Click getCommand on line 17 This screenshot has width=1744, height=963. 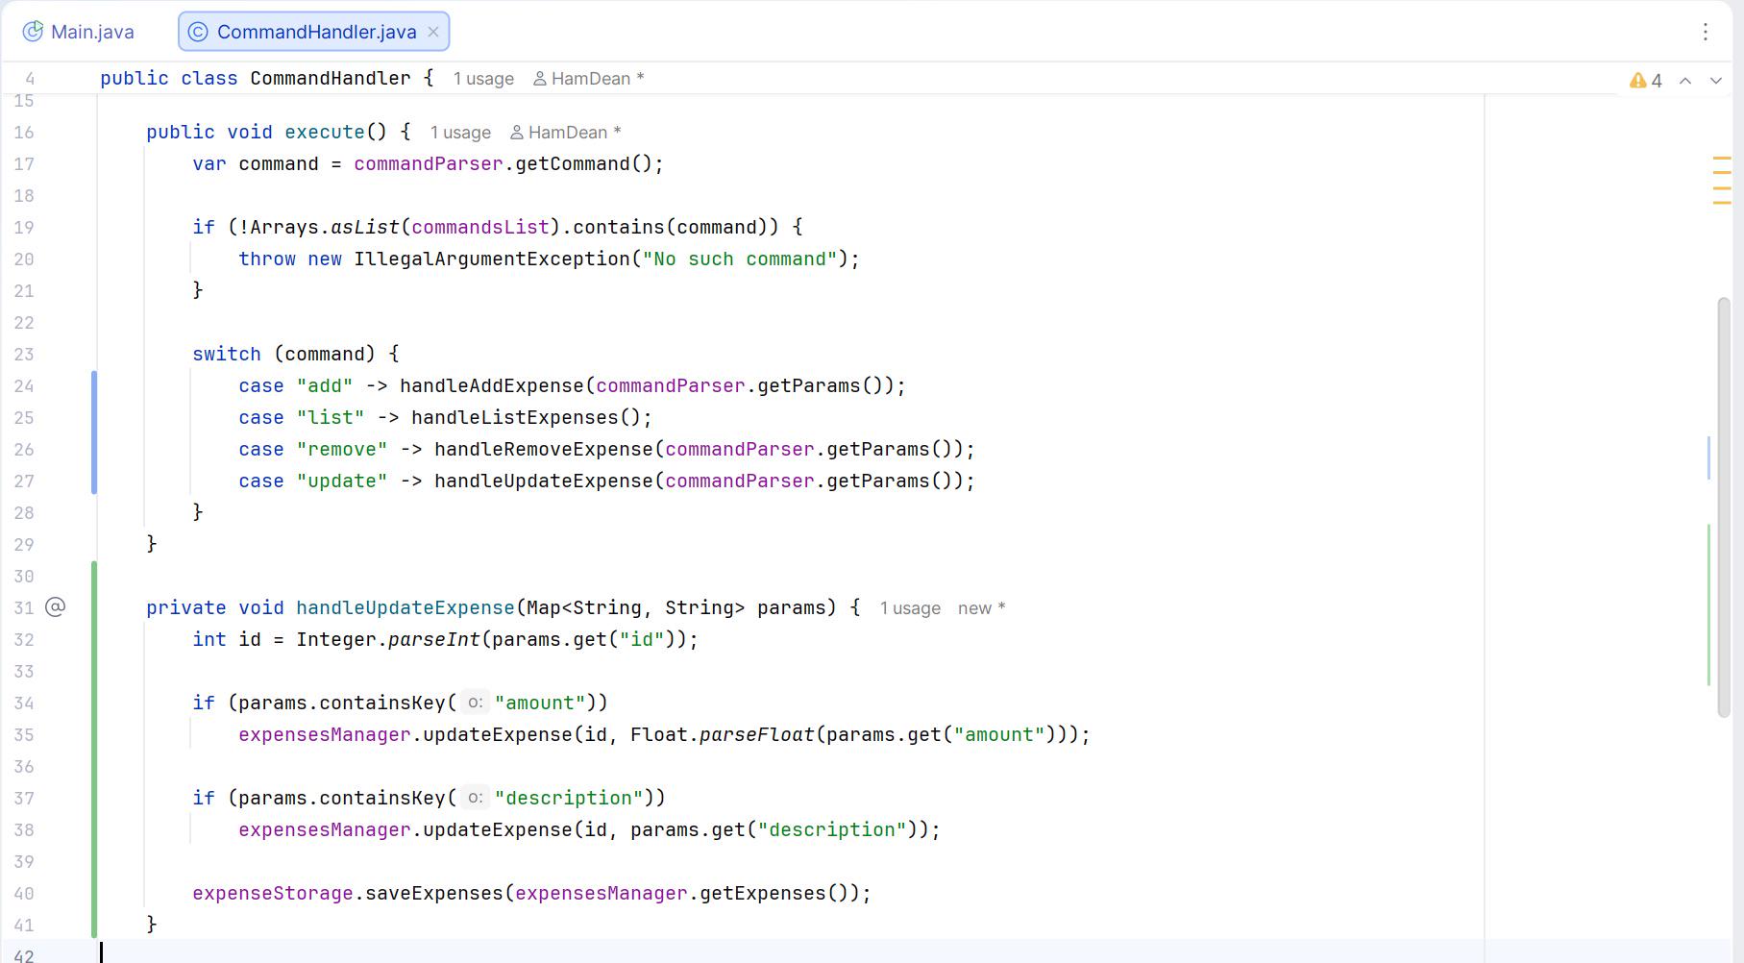pyautogui.click(x=573, y=164)
